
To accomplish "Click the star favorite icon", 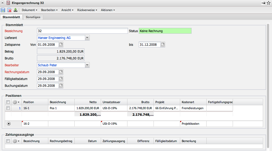I will (x=269, y=3).
